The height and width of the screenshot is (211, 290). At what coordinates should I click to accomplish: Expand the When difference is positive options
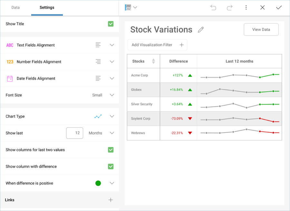coord(112,183)
